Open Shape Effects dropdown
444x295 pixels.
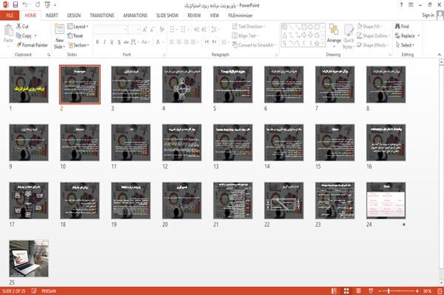point(373,45)
